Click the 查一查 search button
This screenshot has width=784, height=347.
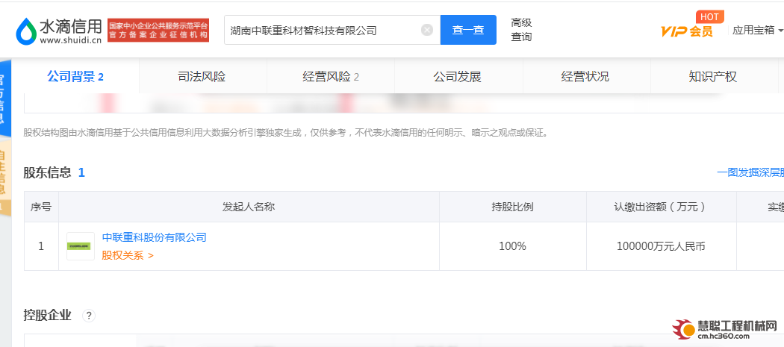(x=468, y=30)
